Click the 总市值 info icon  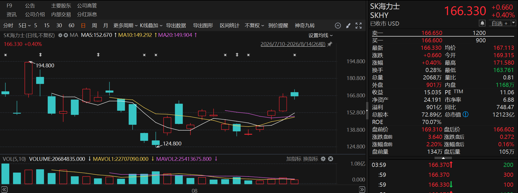[x=466, y=114]
